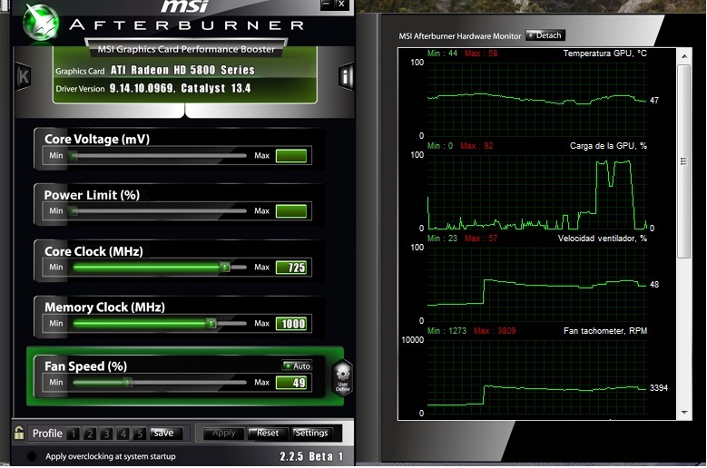The height and width of the screenshot is (468, 707).
Task: Toggle the profile lock padlock icon
Action: tap(19, 433)
